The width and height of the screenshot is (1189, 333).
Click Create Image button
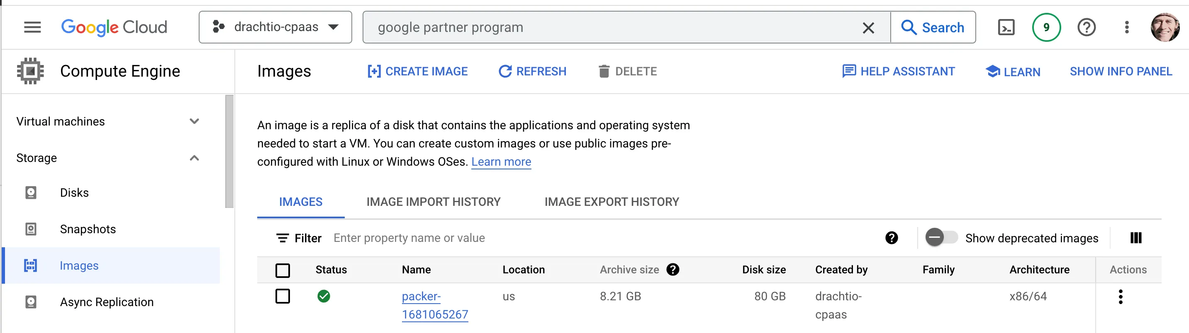417,71
